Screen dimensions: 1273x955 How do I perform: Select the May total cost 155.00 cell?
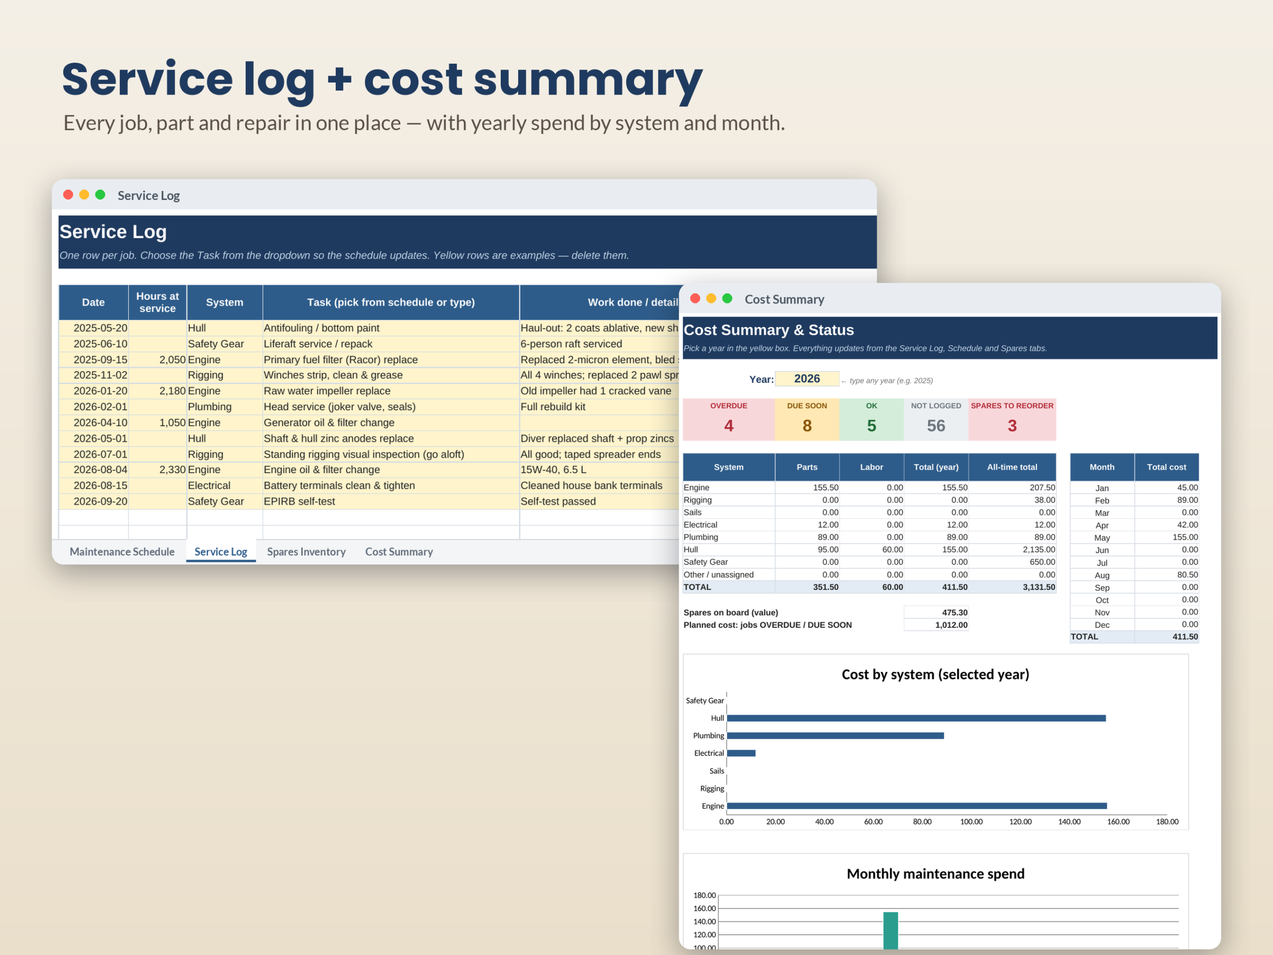1167,537
